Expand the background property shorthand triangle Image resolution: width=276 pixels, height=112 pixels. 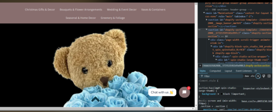point(219,94)
